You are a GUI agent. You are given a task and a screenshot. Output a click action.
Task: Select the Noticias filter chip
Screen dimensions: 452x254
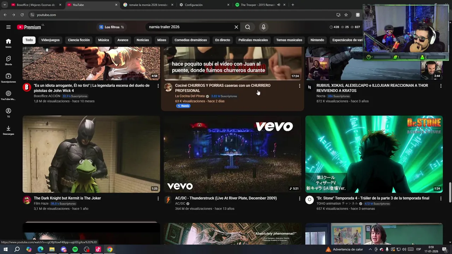[143, 40]
